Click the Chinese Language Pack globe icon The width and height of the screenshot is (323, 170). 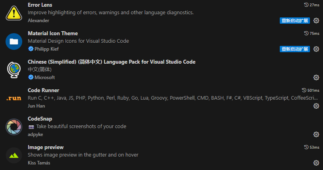tap(14, 70)
